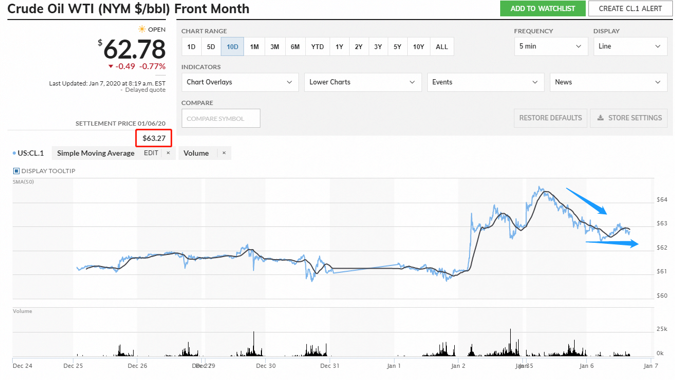675x380 pixels.
Task: Click Edit on Simple Moving Average
Action: click(x=151, y=153)
